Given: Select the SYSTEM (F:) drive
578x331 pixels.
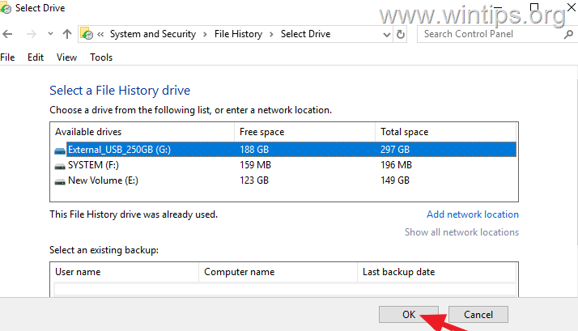Looking at the screenshot, I should coord(285,165).
